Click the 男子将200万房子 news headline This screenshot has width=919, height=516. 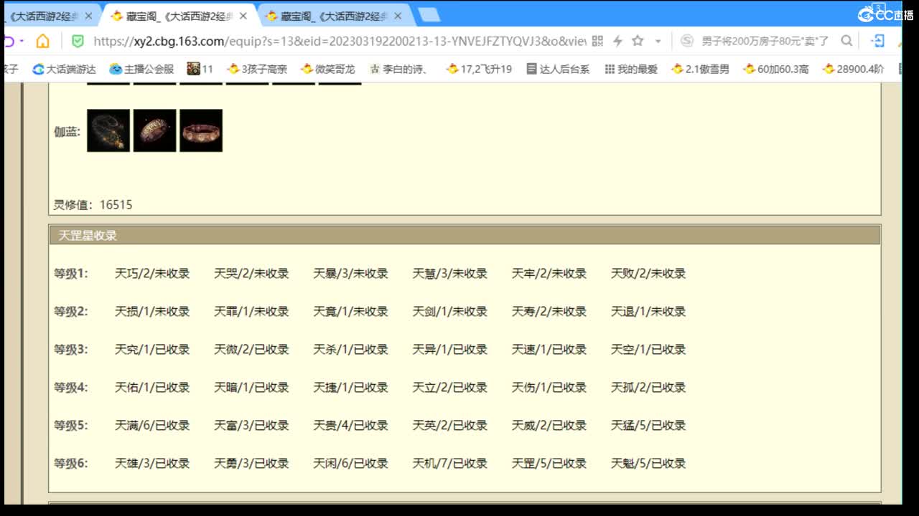tap(764, 41)
